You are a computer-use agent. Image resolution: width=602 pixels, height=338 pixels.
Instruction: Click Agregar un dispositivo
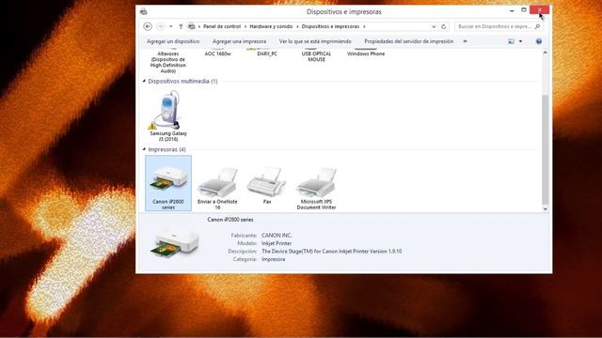click(x=173, y=41)
